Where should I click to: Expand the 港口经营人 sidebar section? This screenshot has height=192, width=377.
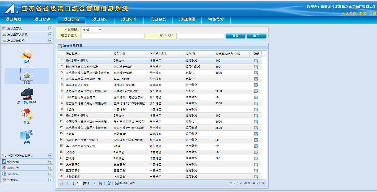pos(50,28)
